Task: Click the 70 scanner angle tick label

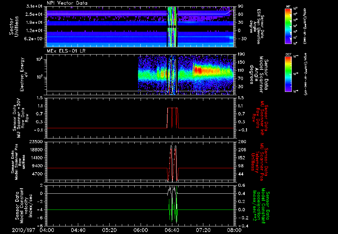Action: click(240, 78)
